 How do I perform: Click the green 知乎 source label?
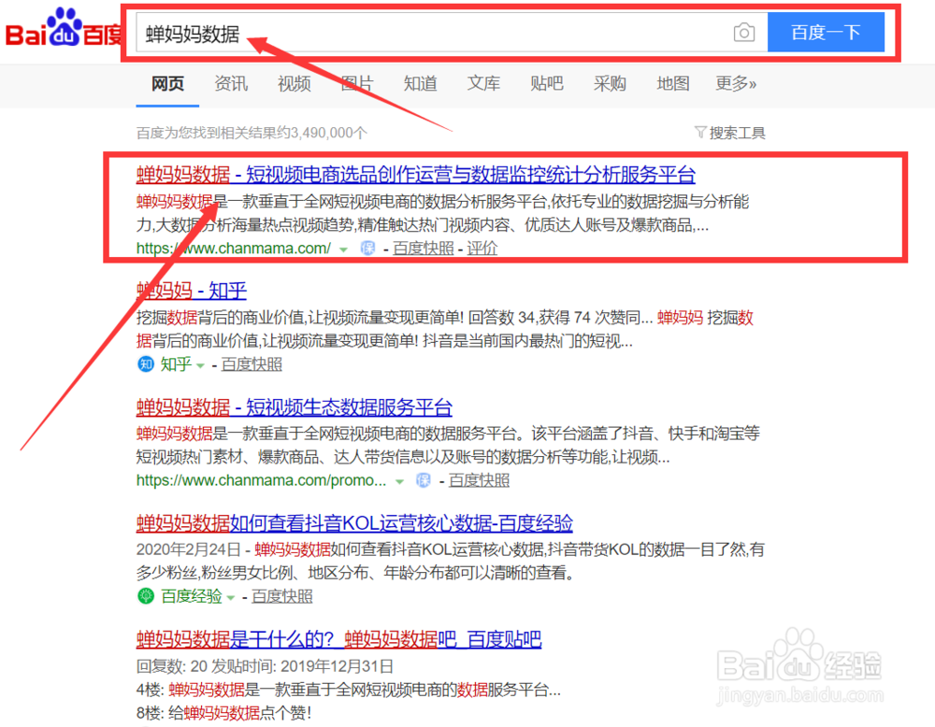pyautogui.click(x=176, y=363)
